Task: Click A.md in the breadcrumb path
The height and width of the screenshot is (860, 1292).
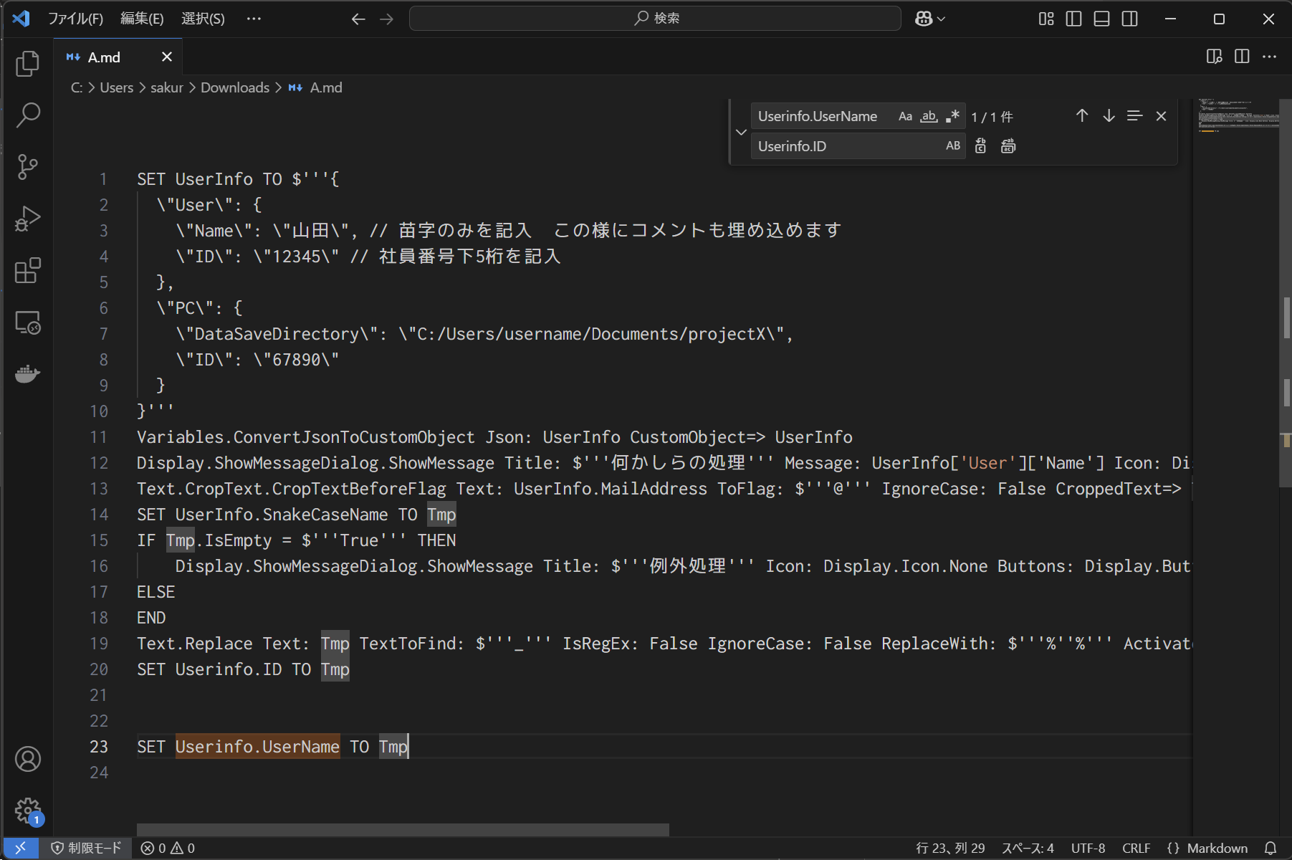Action: coord(326,87)
